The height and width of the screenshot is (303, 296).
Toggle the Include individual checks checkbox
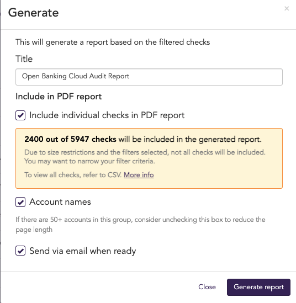click(20, 115)
